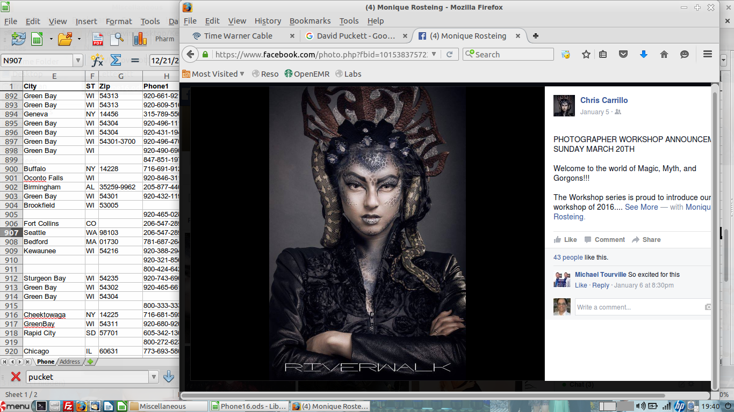Viewport: 734px width, 412px height.
Task: Click the Share button under the post
Action: click(x=646, y=240)
